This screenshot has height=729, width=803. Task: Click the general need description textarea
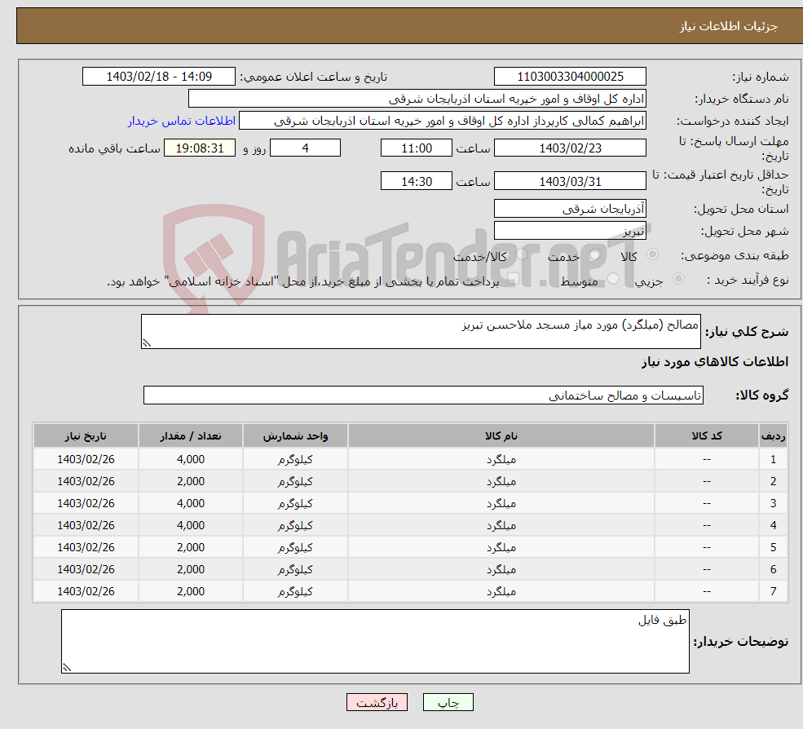click(421, 331)
